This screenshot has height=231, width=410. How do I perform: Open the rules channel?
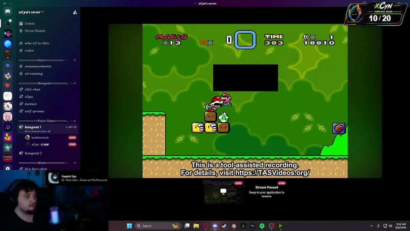[48, 50]
